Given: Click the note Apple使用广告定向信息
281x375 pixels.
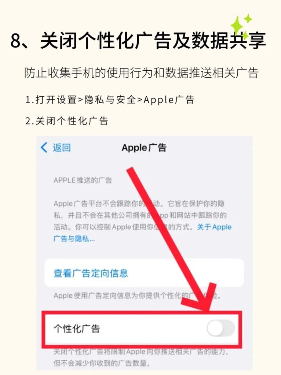Looking at the screenshot, I should tap(137, 296).
